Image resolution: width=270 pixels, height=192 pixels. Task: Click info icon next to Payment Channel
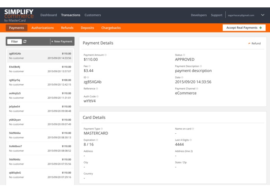pyautogui.click(x=197, y=89)
